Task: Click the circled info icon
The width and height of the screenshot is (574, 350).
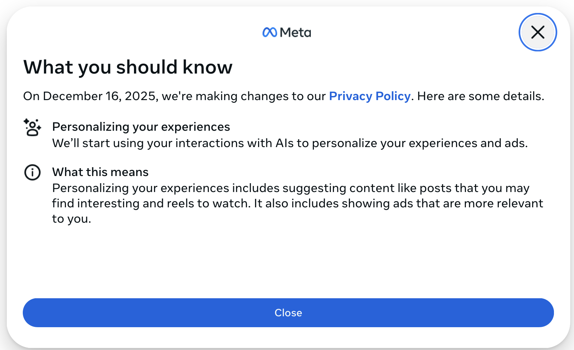Action: (x=32, y=172)
